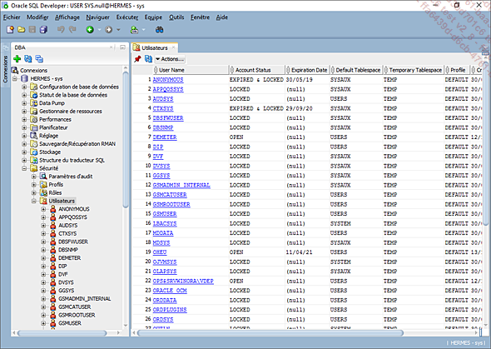The image size is (491, 349).
Task: Click the red pin Freeze View icon
Action: [137, 59]
